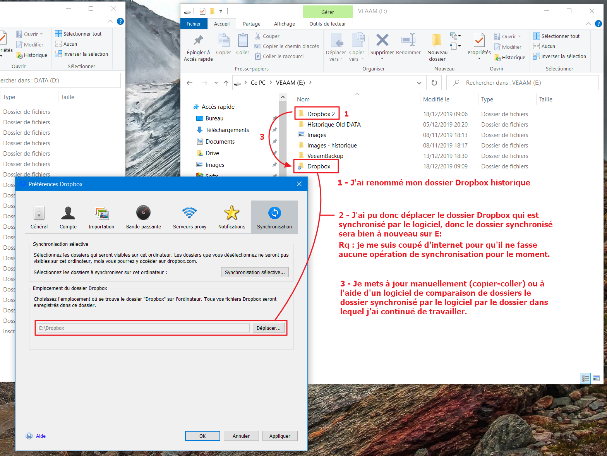
Task: Click the Synchronisation sélective... button
Action: coord(255,272)
